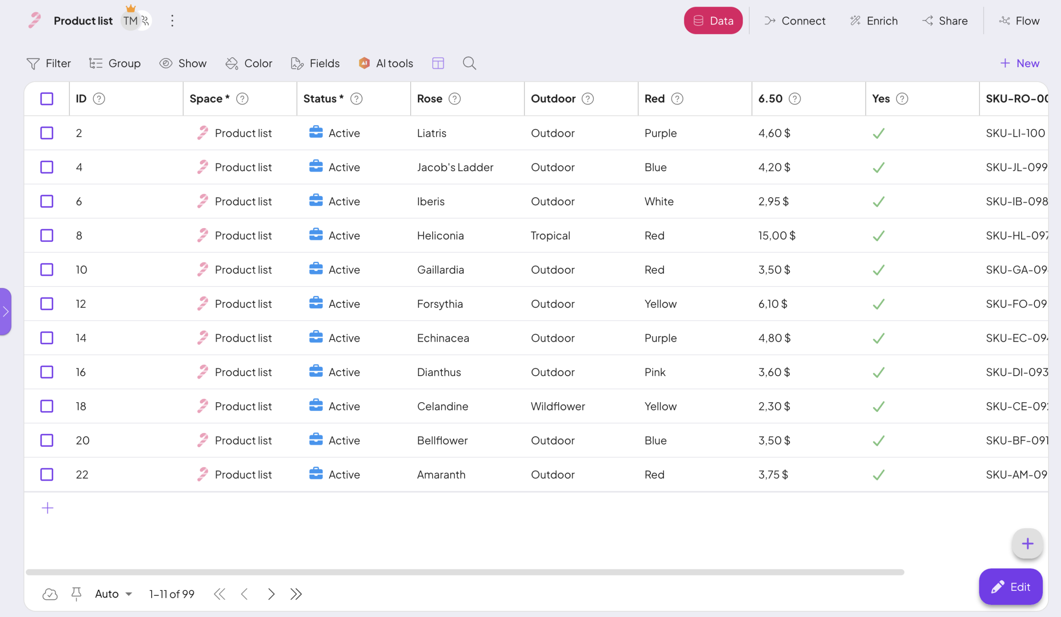Click the purple Edit button
Image resolution: width=1061 pixels, height=617 pixels.
pyautogui.click(x=1010, y=587)
